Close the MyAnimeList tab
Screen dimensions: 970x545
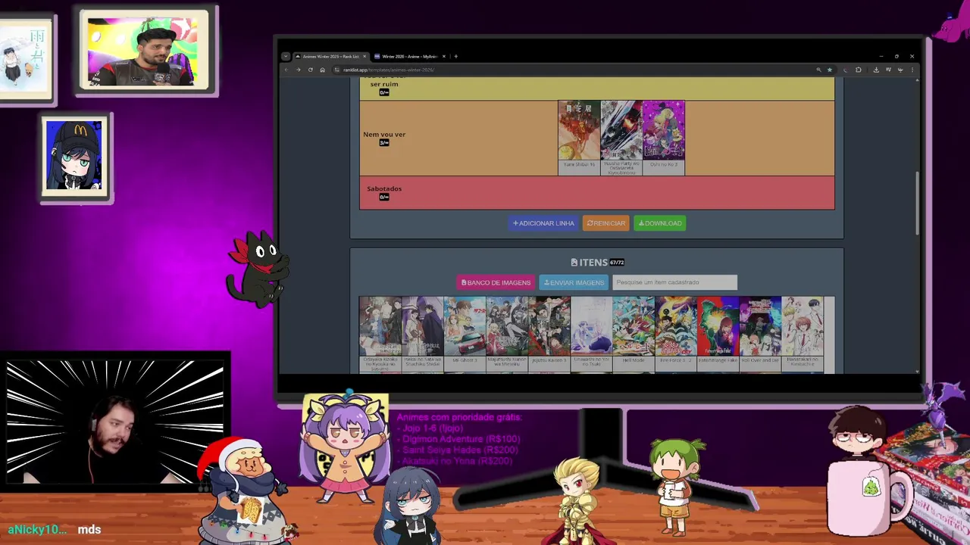[444, 56]
